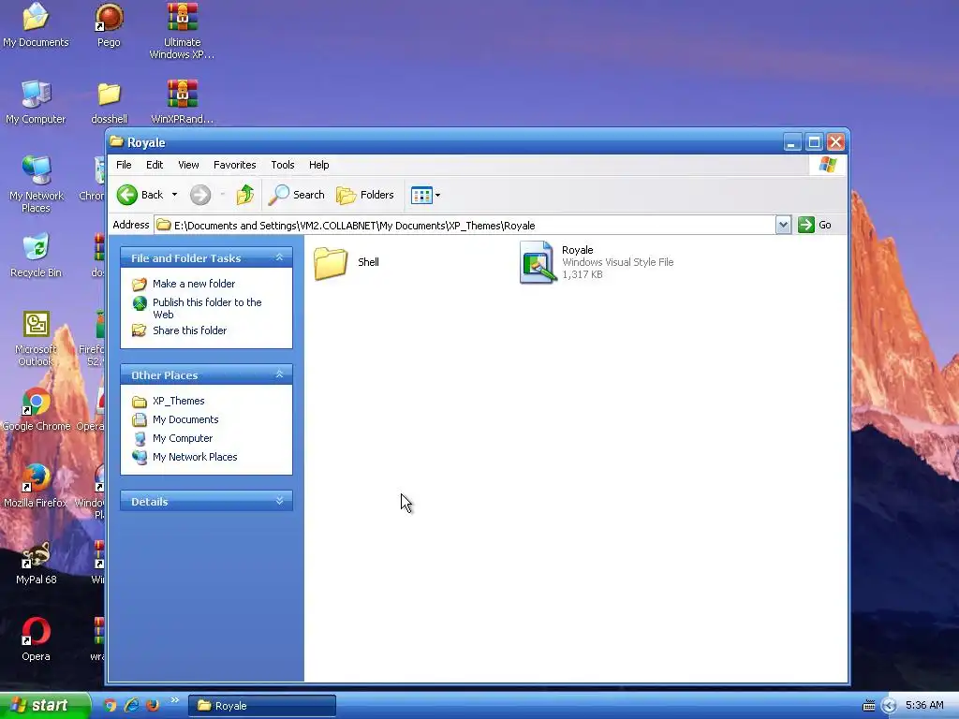Launch Firefox from Quick Launch bar
This screenshot has height=719, width=959.
[x=153, y=706]
